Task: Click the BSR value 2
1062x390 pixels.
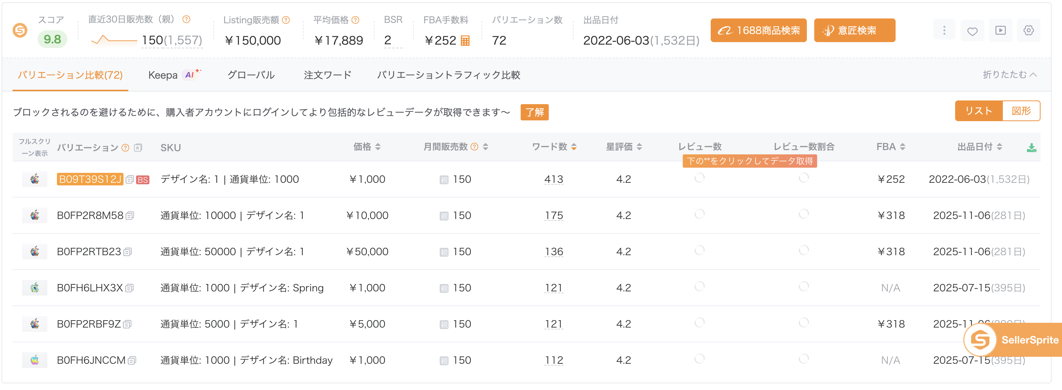Action: [x=388, y=40]
